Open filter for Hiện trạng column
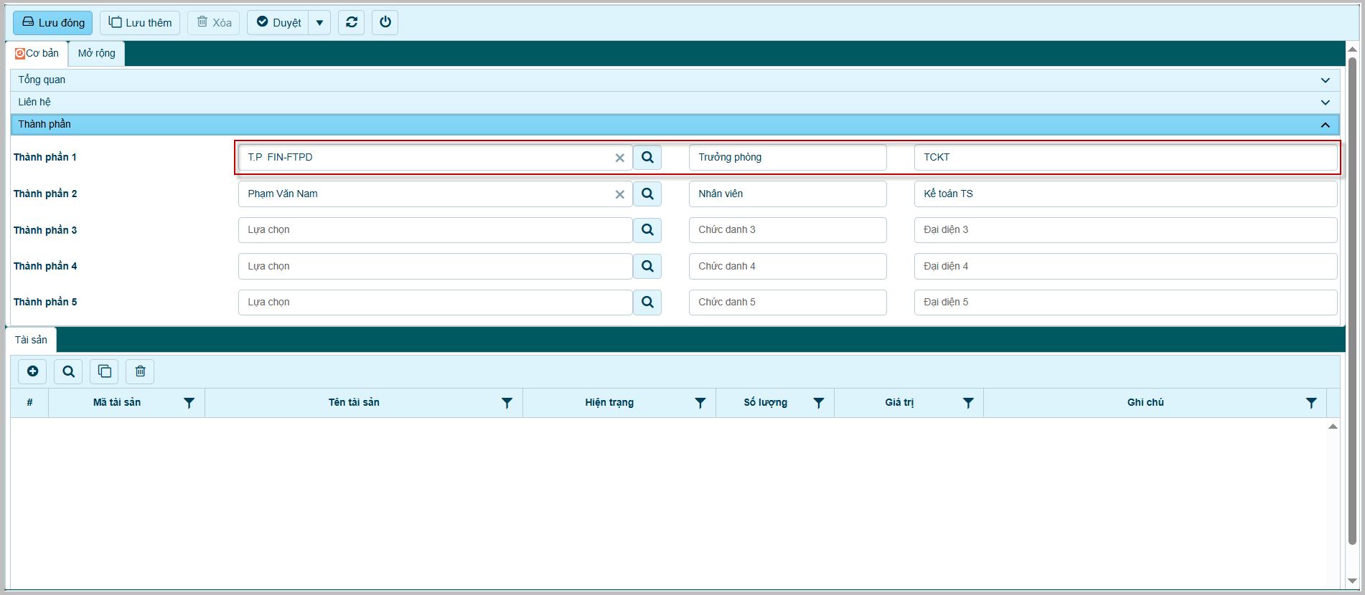The image size is (1365, 595). coord(700,403)
